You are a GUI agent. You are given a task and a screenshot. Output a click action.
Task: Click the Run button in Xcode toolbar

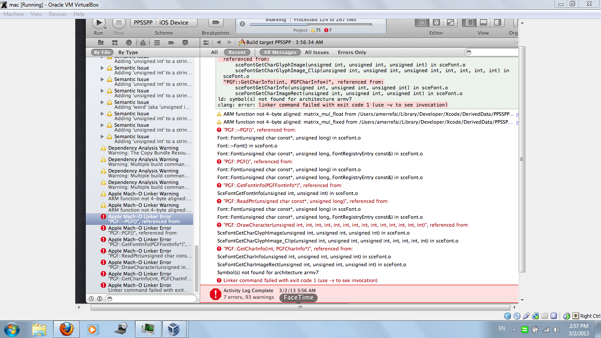99,23
